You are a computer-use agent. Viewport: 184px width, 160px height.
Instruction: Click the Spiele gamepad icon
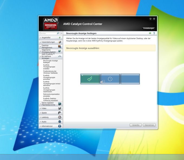60,113
